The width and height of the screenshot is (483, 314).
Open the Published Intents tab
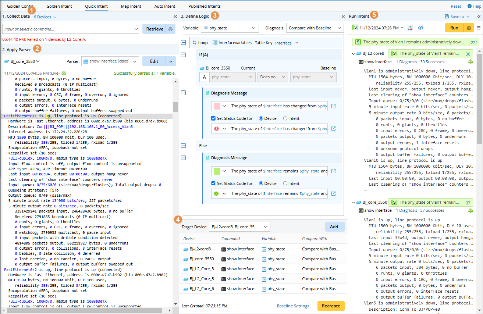pyautogui.click(x=204, y=6)
